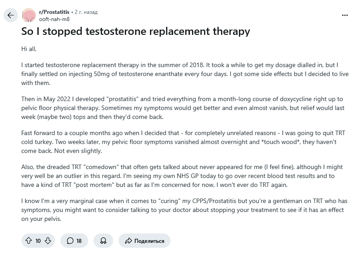Give an award with the badge icon
353x254 pixels.
pos(103,241)
